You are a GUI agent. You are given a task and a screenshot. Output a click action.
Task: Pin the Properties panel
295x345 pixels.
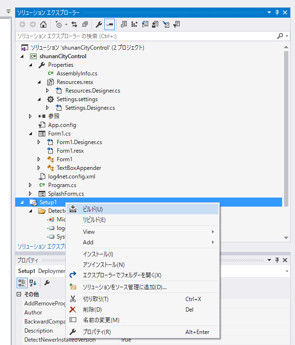277,260
